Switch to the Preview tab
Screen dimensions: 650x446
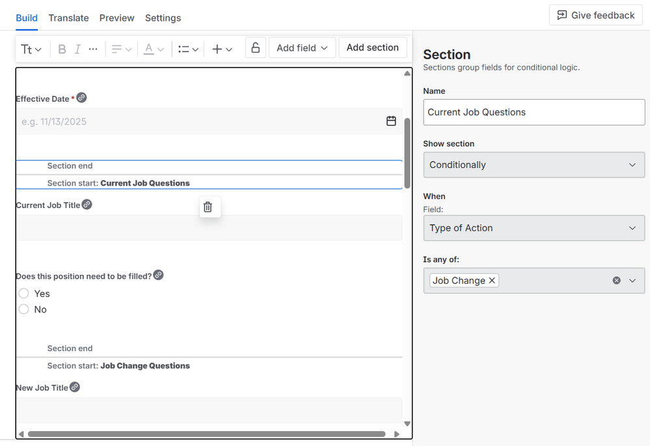[x=116, y=18]
